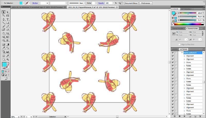Image resolution: width=206 pixels, height=118 pixels.
Task: Click Stop Playing/Recording in Actions panel
Action: pyautogui.click(x=175, y=116)
